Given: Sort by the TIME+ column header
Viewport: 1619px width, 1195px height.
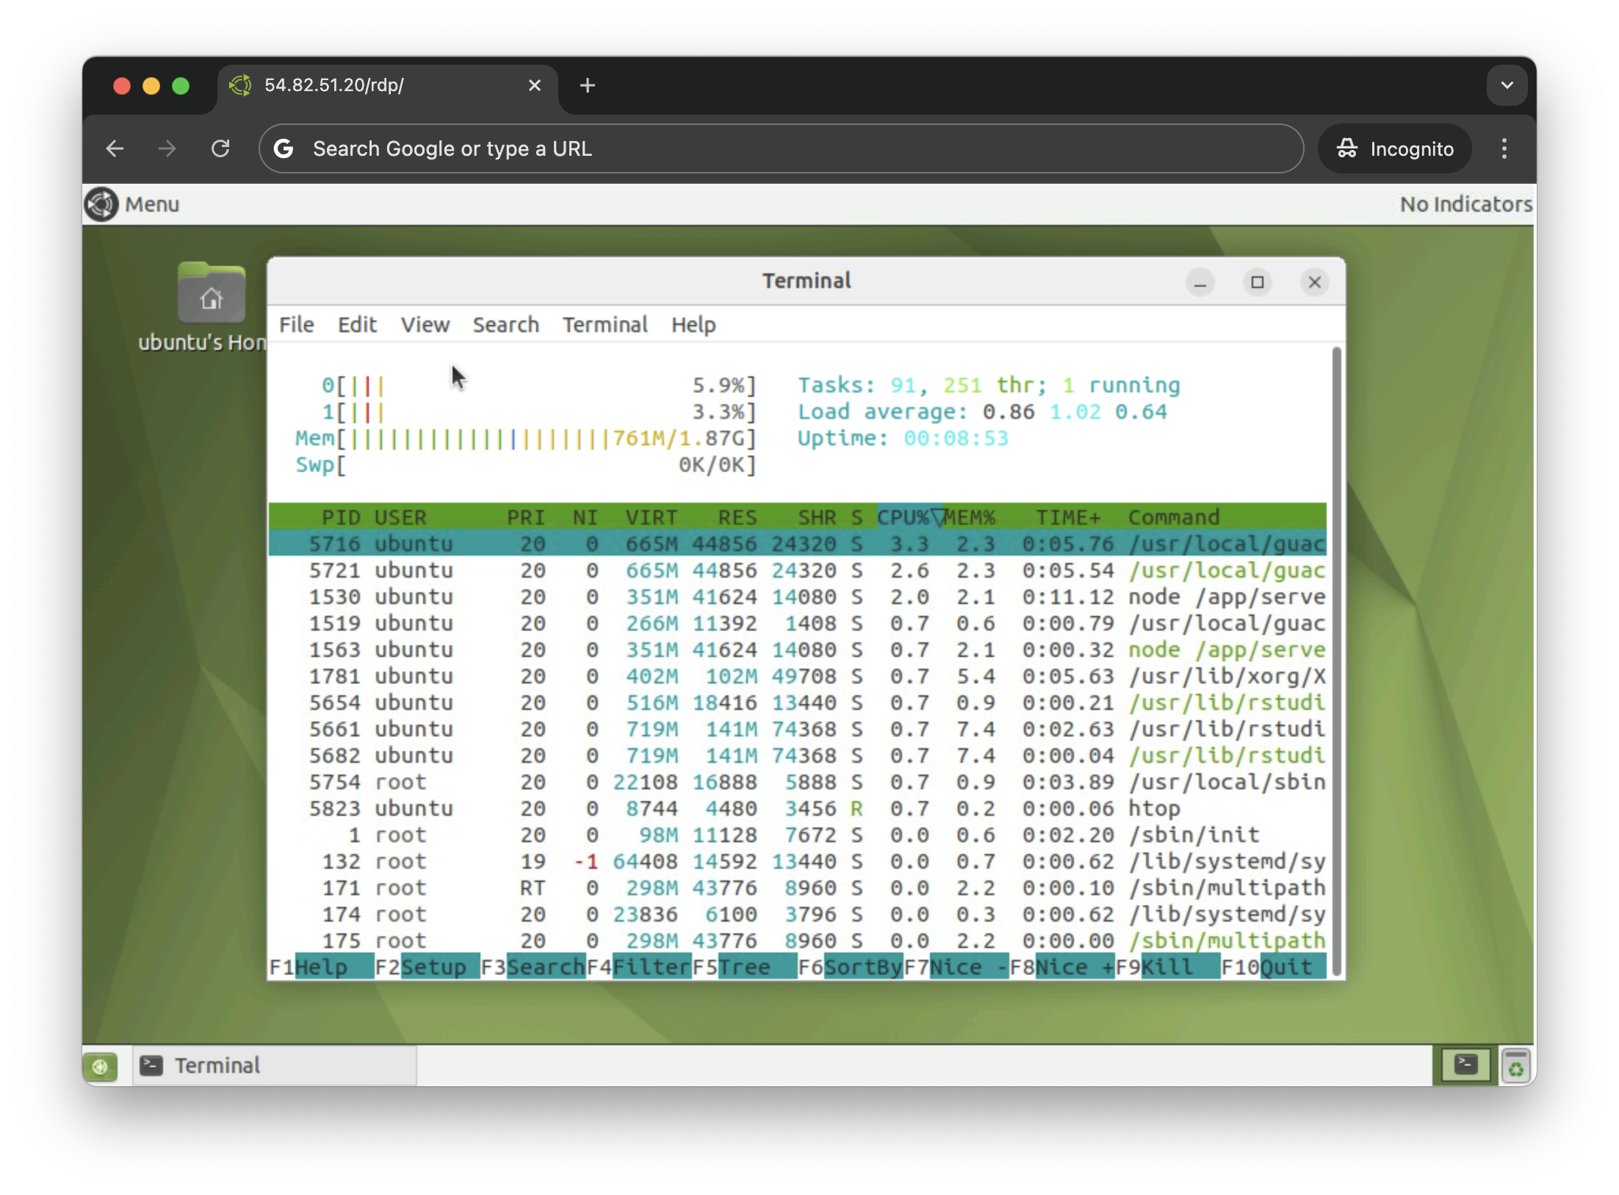Looking at the screenshot, I should [x=1068, y=517].
